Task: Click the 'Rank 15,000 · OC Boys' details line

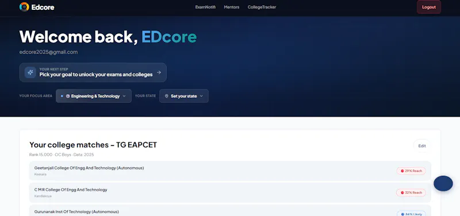Action: click(x=62, y=155)
